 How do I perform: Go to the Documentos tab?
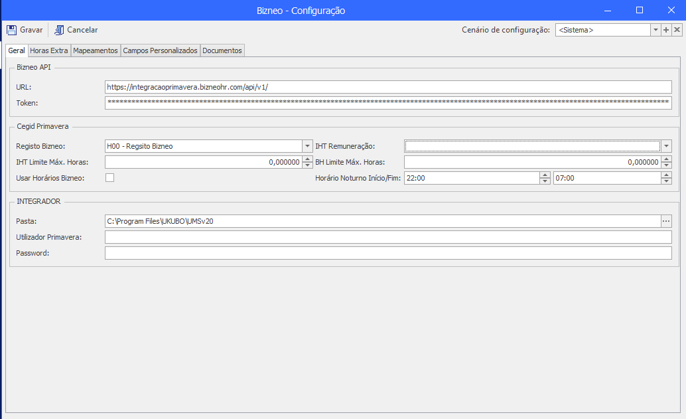pos(222,50)
